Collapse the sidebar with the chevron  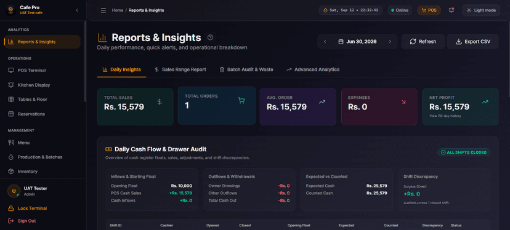pyautogui.click(x=77, y=10)
